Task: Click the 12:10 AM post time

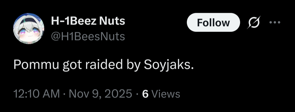Action: 37,94
